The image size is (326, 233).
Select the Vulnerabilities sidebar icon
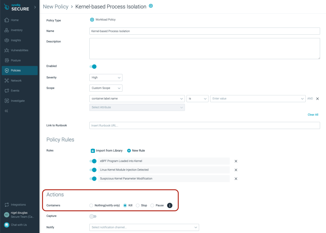(x=7, y=50)
